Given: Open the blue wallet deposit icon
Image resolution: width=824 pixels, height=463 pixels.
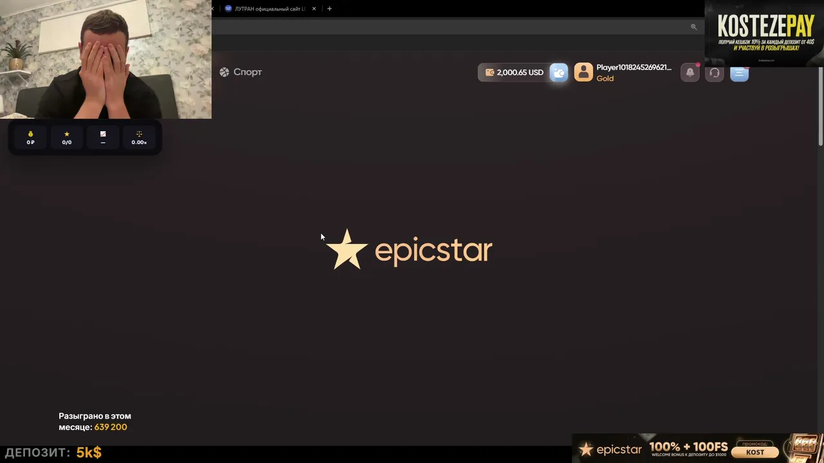Looking at the screenshot, I should click(559, 73).
